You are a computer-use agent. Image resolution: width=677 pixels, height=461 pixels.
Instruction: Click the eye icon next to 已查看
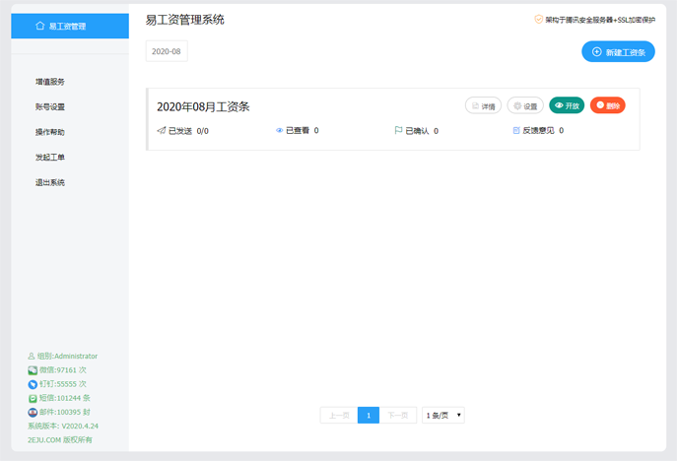pyautogui.click(x=280, y=130)
